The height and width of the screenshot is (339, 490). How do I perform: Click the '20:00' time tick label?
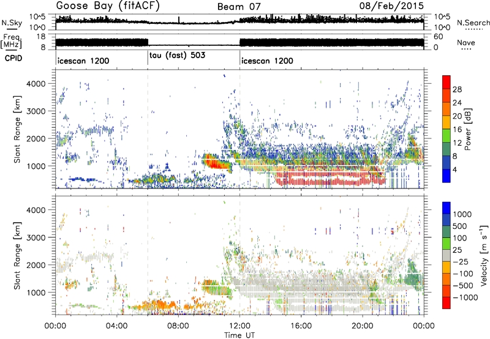pos(362,326)
